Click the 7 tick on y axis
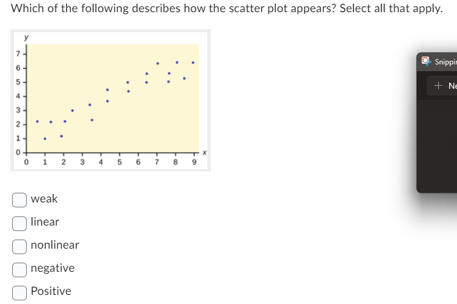Viewport: 457px width, 304px height. pos(18,54)
